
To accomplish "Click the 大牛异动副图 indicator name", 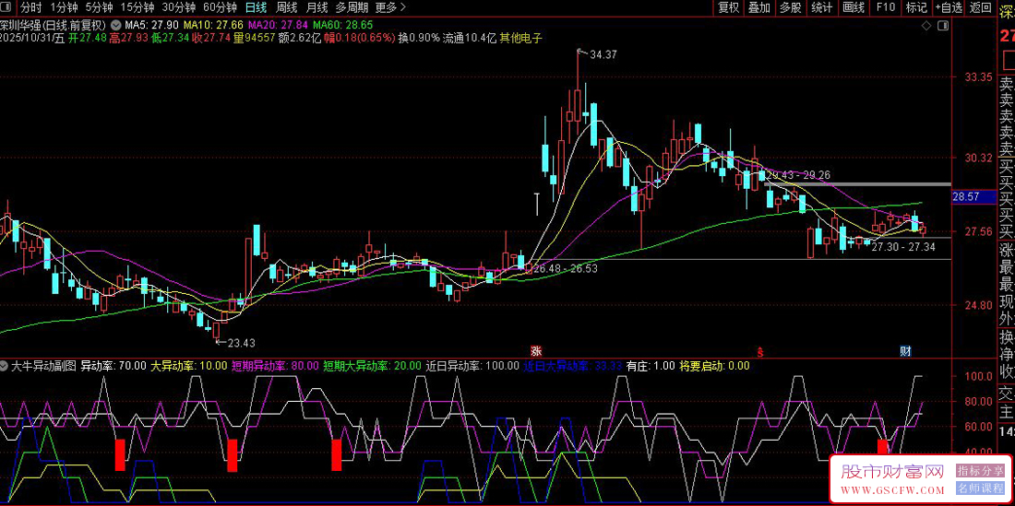I will click(x=44, y=366).
